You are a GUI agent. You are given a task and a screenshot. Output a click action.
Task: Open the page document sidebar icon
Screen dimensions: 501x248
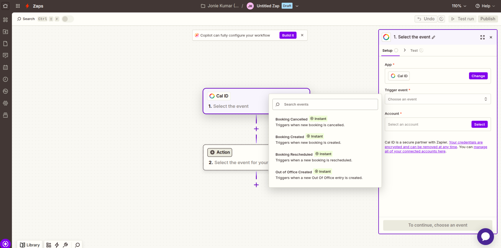(x=5, y=44)
